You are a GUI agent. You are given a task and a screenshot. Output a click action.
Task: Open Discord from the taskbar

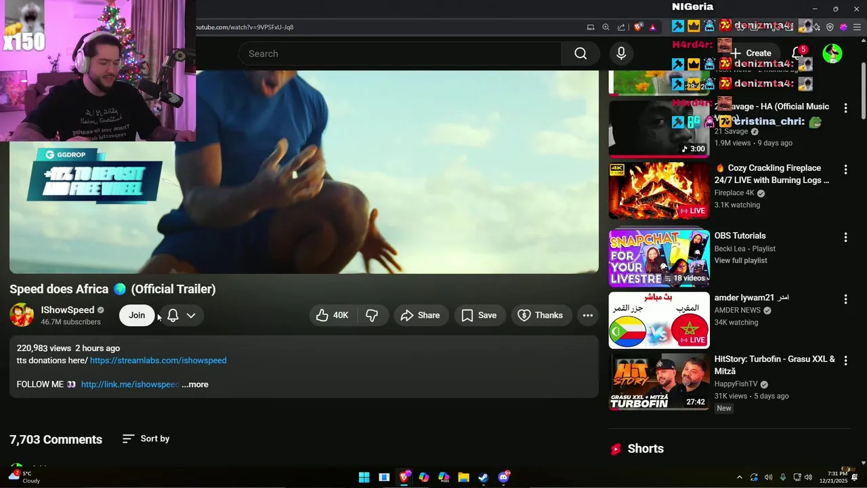point(503,477)
